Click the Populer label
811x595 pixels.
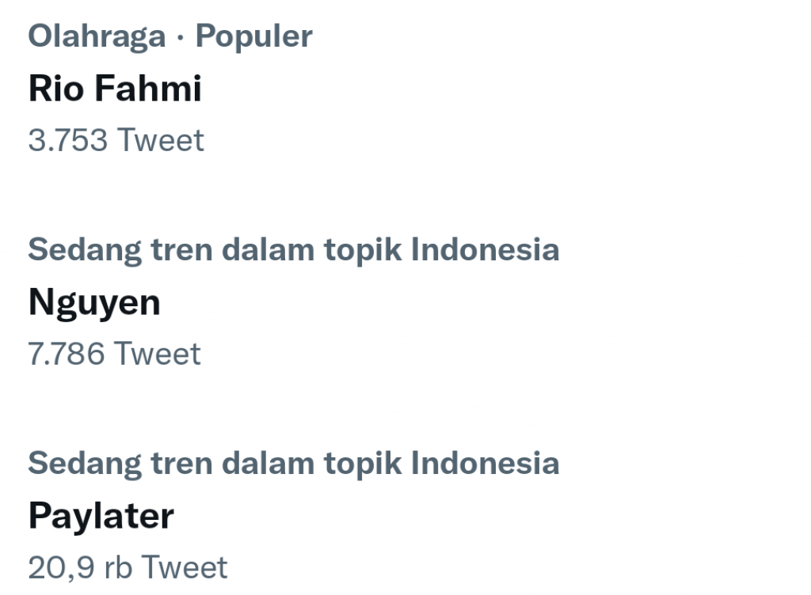click(x=253, y=36)
